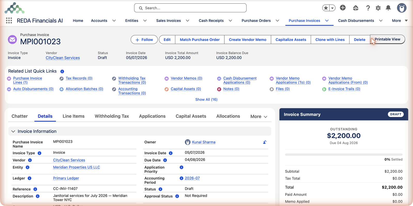Click the info icon next to Reference
The image size is (413, 206).
35,189
